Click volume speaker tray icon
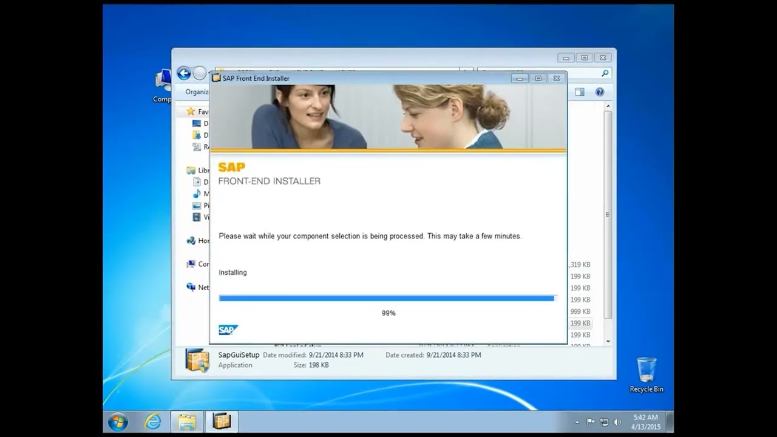Screen dimensions: 777x437 [x=617, y=422]
